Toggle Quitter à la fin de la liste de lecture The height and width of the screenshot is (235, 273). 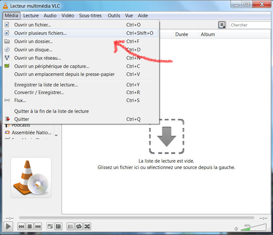(80, 111)
